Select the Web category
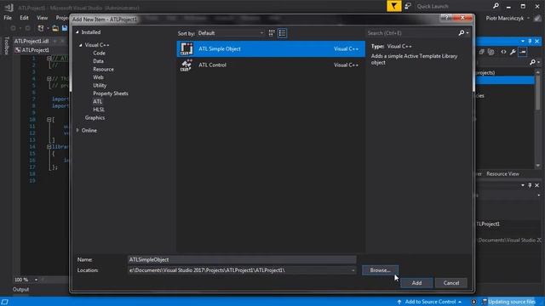The image size is (545, 306). (98, 77)
